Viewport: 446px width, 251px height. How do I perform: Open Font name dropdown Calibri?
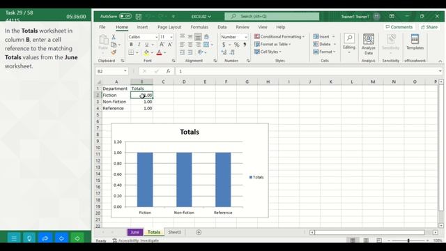[x=156, y=37]
